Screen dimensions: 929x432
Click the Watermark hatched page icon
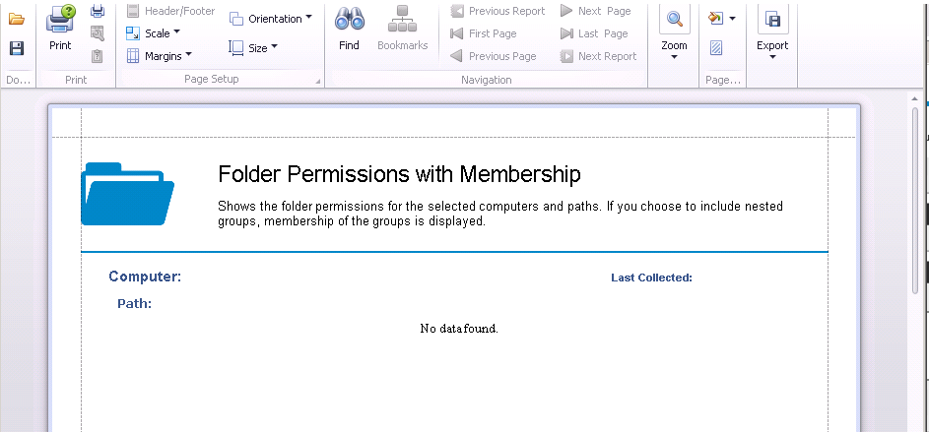(715, 48)
